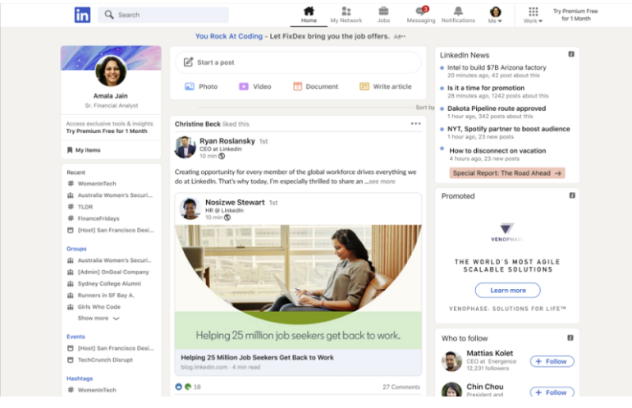Open You Rock At Coding ad link
Image resolution: width=632 pixels, height=408 pixels.
(x=228, y=36)
